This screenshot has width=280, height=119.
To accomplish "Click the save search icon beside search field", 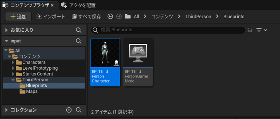I will [x=250, y=30].
